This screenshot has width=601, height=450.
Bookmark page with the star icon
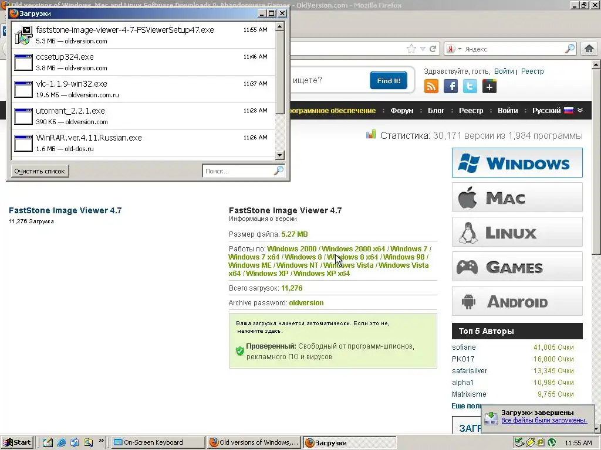[x=411, y=49]
